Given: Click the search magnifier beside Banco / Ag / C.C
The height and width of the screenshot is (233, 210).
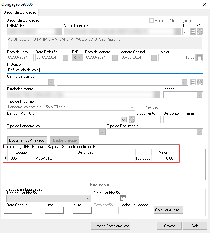Looking at the screenshot, I should point(132,120).
